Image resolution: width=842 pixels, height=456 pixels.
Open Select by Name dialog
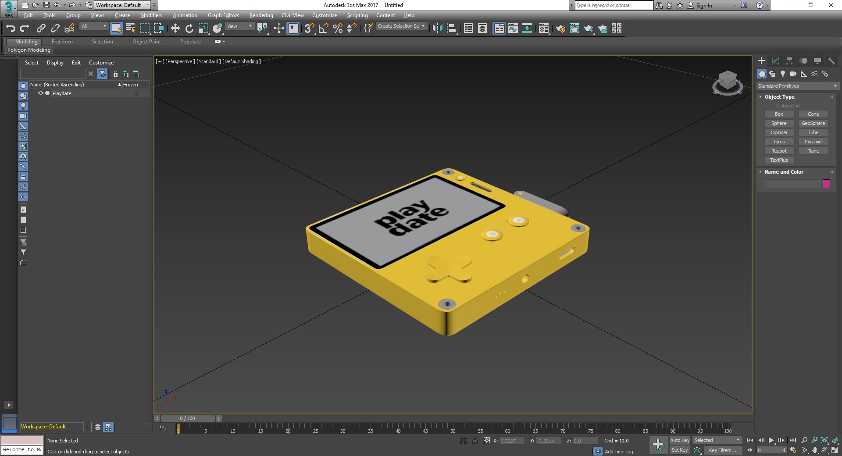(131, 28)
